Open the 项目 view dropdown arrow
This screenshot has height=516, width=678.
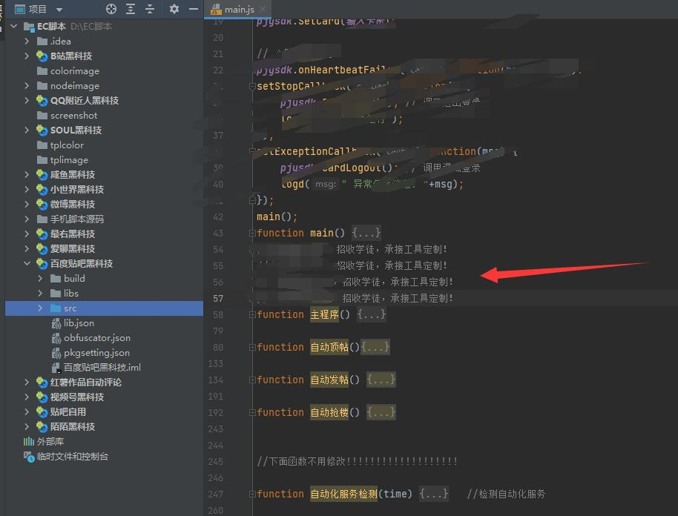(59, 10)
